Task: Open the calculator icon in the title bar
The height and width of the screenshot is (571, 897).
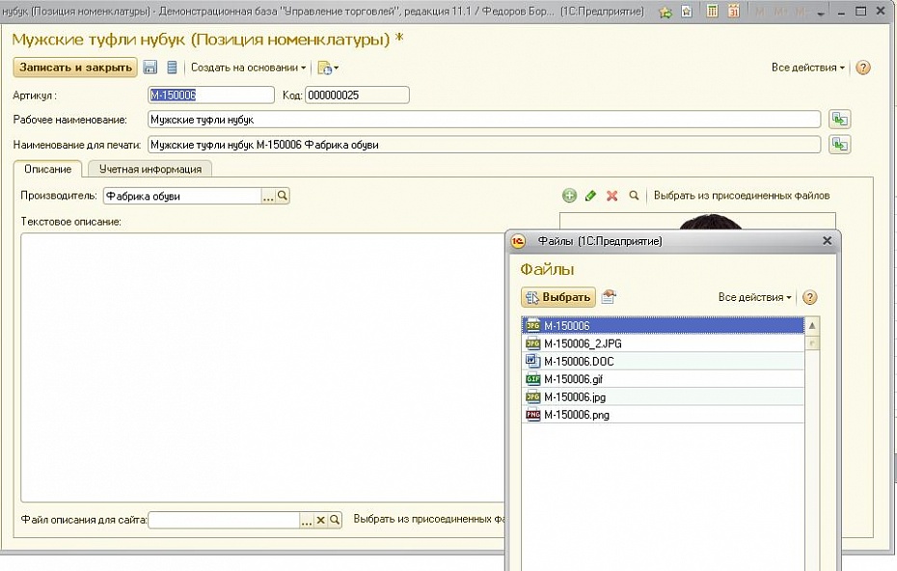Action: [x=712, y=13]
